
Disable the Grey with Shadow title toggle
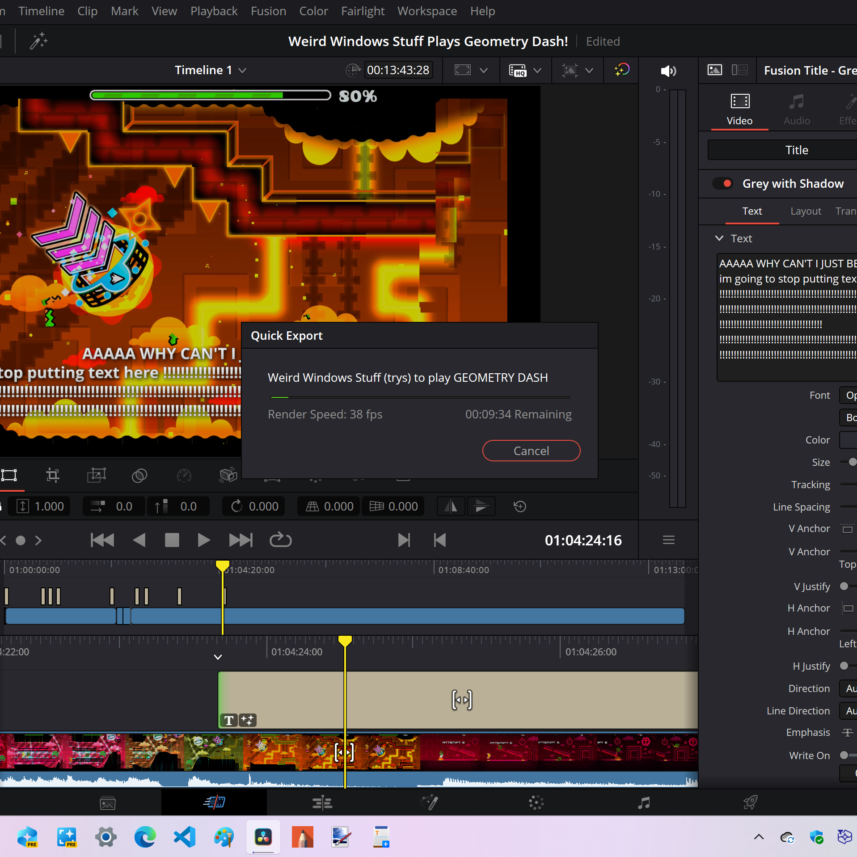723,183
